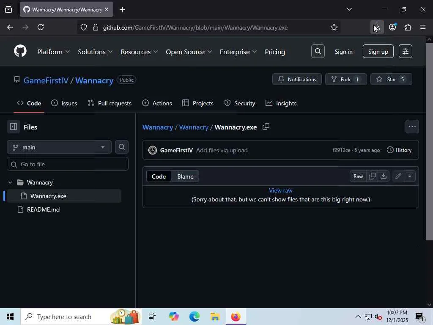Click the Sign up button
433x325 pixels.
point(378,51)
